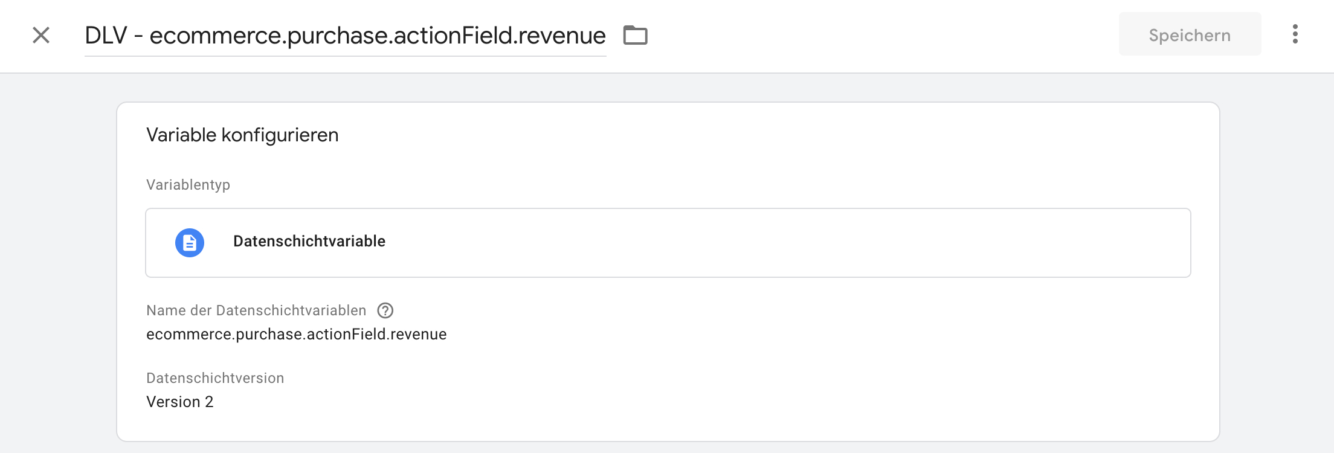Click the Speichern button
The height and width of the screenshot is (453, 1334).
[x=1189, y=34]
